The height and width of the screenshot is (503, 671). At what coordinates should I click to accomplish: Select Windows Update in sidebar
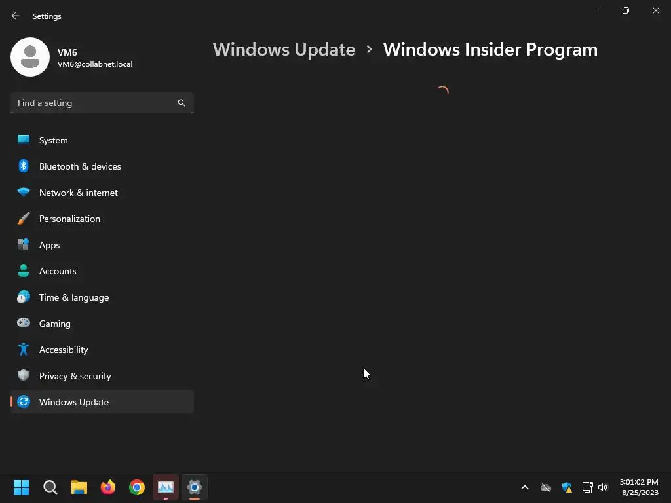pos(102,402)
